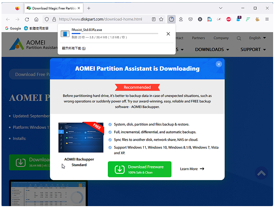Click the website search magnifier icon
This screenshot has height=208, width=275.
239,38
